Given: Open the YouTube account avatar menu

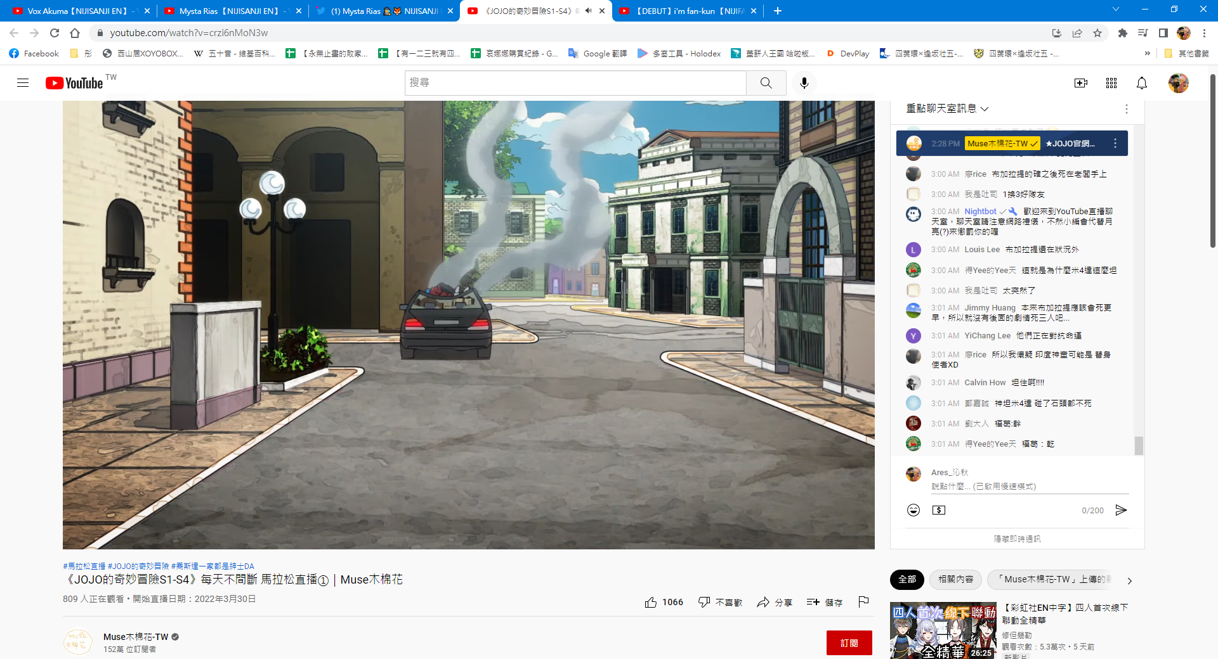Looking at the screenshot, I should tap(1179, 83).
